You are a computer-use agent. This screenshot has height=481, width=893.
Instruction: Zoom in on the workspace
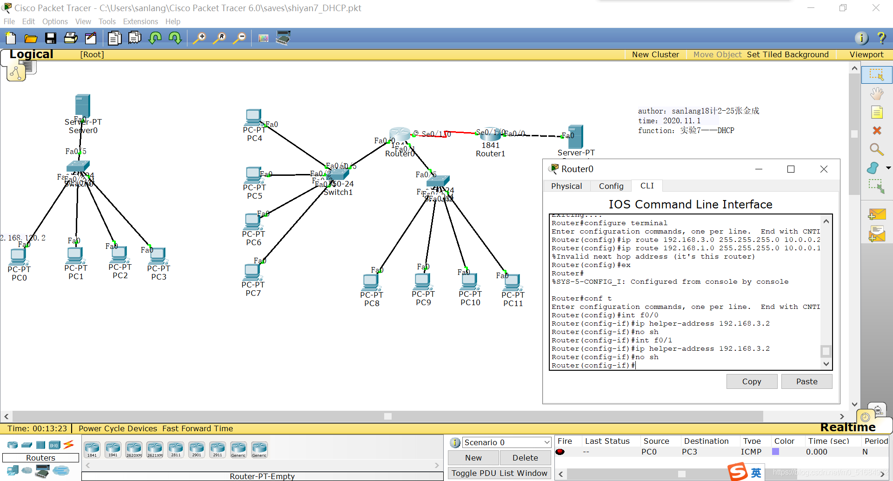[200, 38]
